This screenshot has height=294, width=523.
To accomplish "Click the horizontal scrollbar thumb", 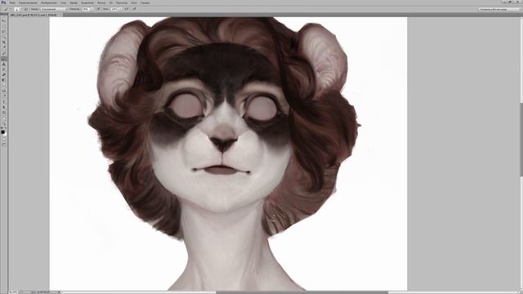I will point(302,292).
